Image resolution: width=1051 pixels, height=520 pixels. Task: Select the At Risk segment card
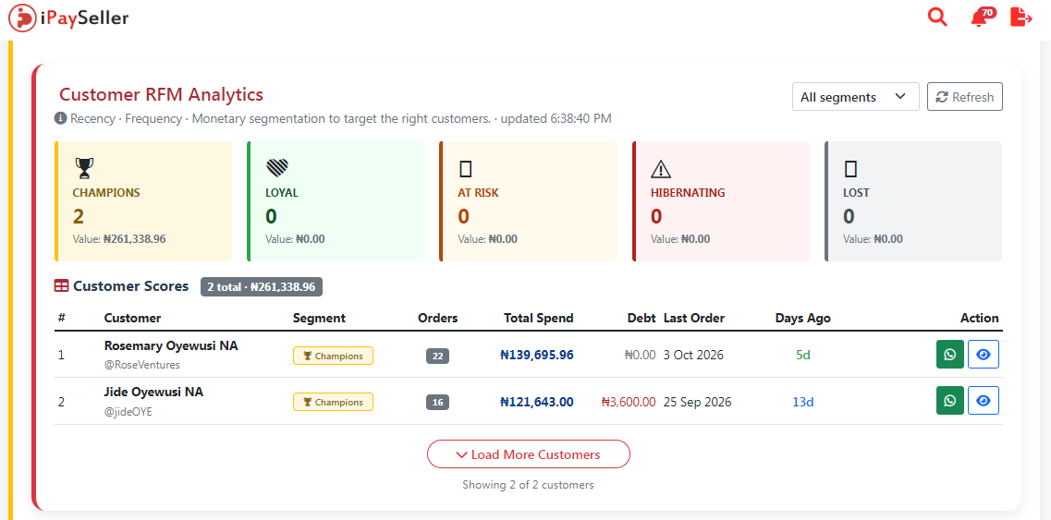[x=528, y=201]
